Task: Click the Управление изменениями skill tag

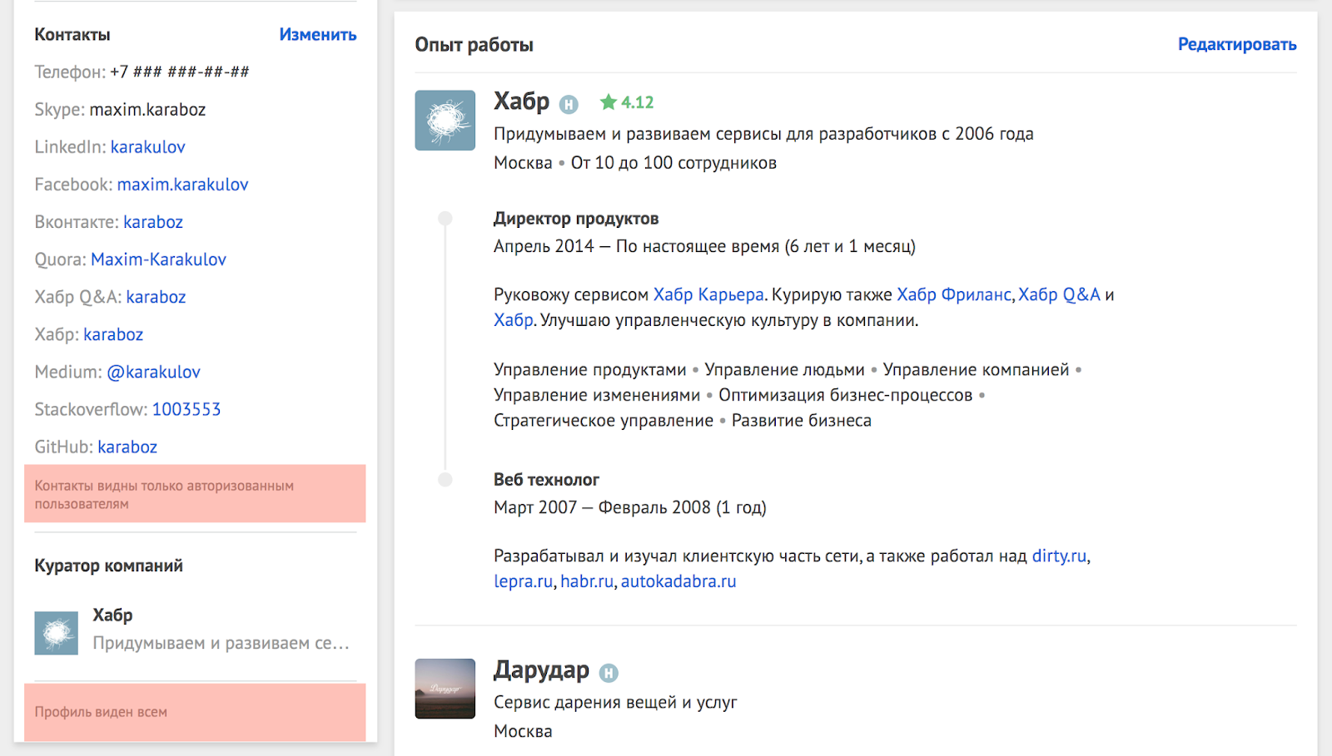Action: [x=597, y=395]
